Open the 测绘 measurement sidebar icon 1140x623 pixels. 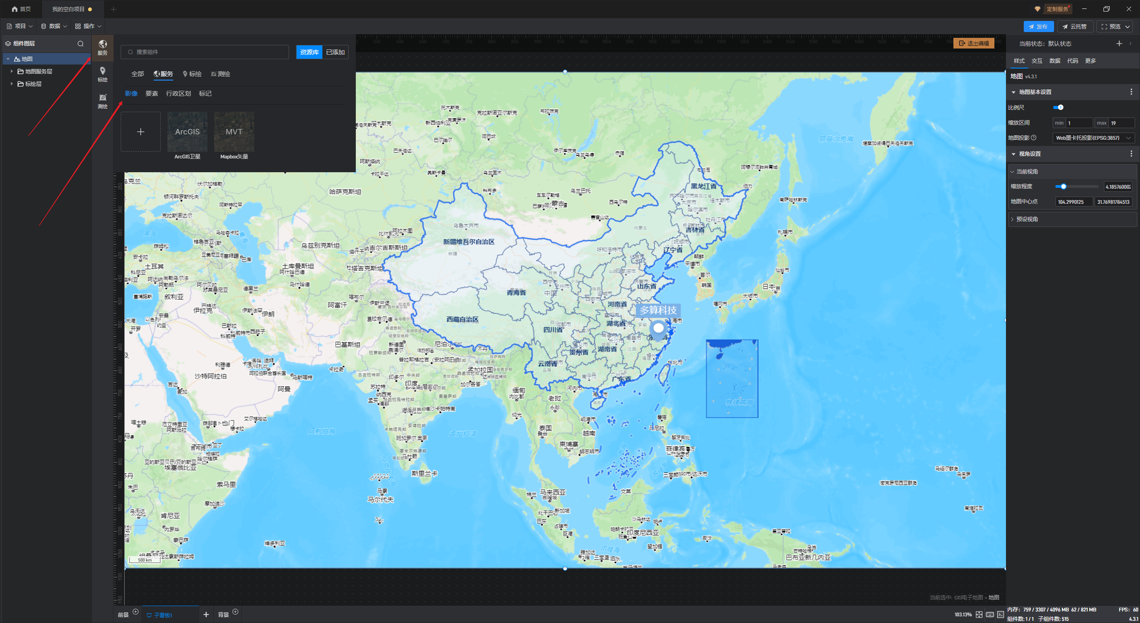click(x=102, y=101)
